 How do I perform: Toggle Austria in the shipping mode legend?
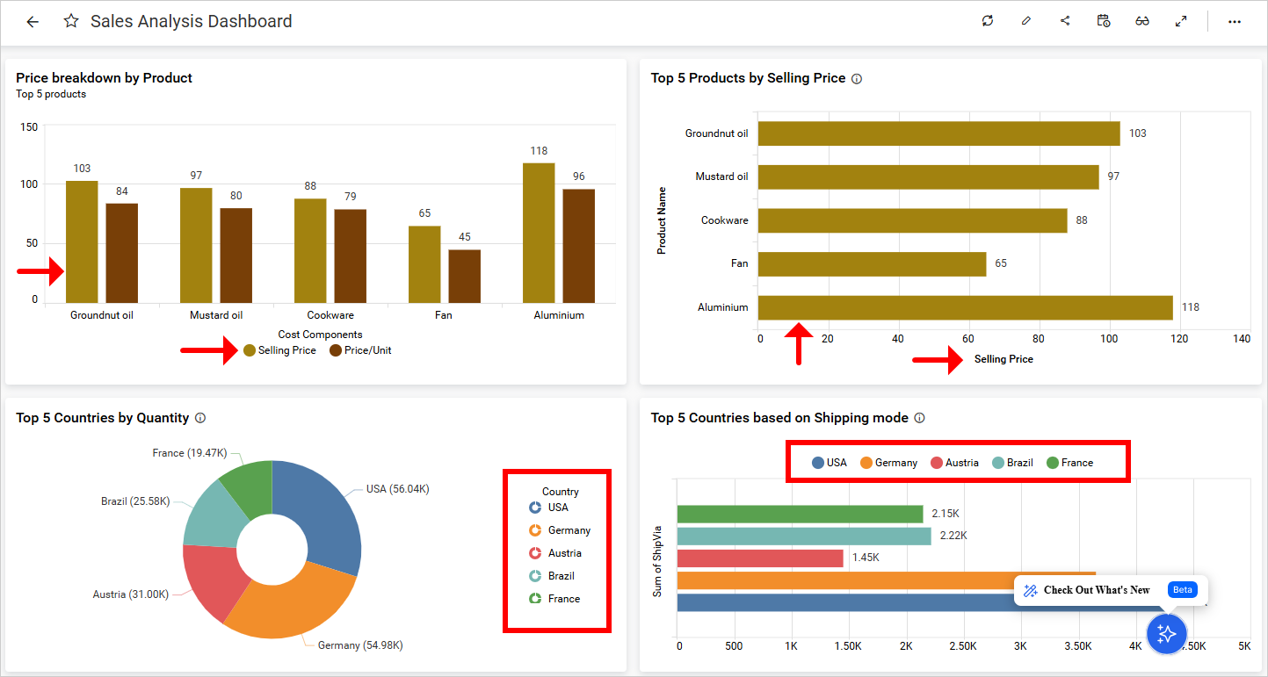pyautogui.click(x=953, y=463)
